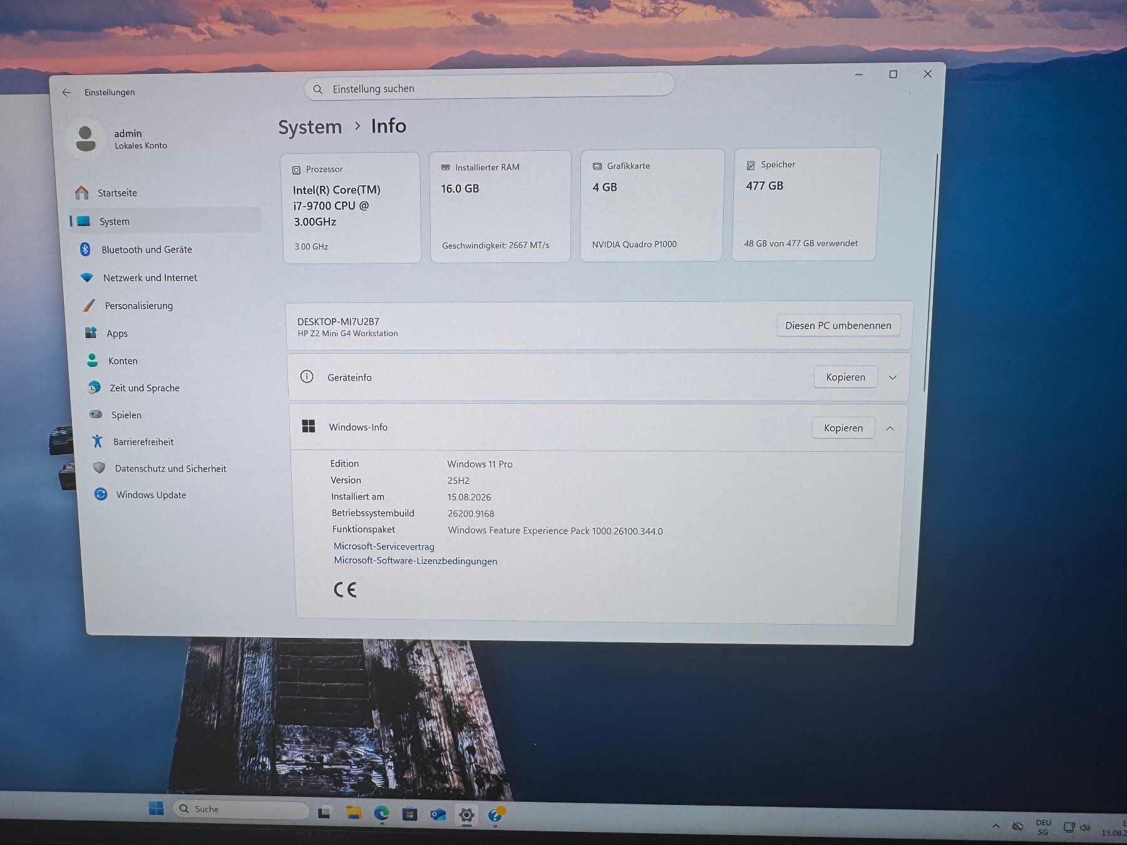Open Task View on the taskbar
The width and height of the screenshot is (1127, 845).
[324, 812]
